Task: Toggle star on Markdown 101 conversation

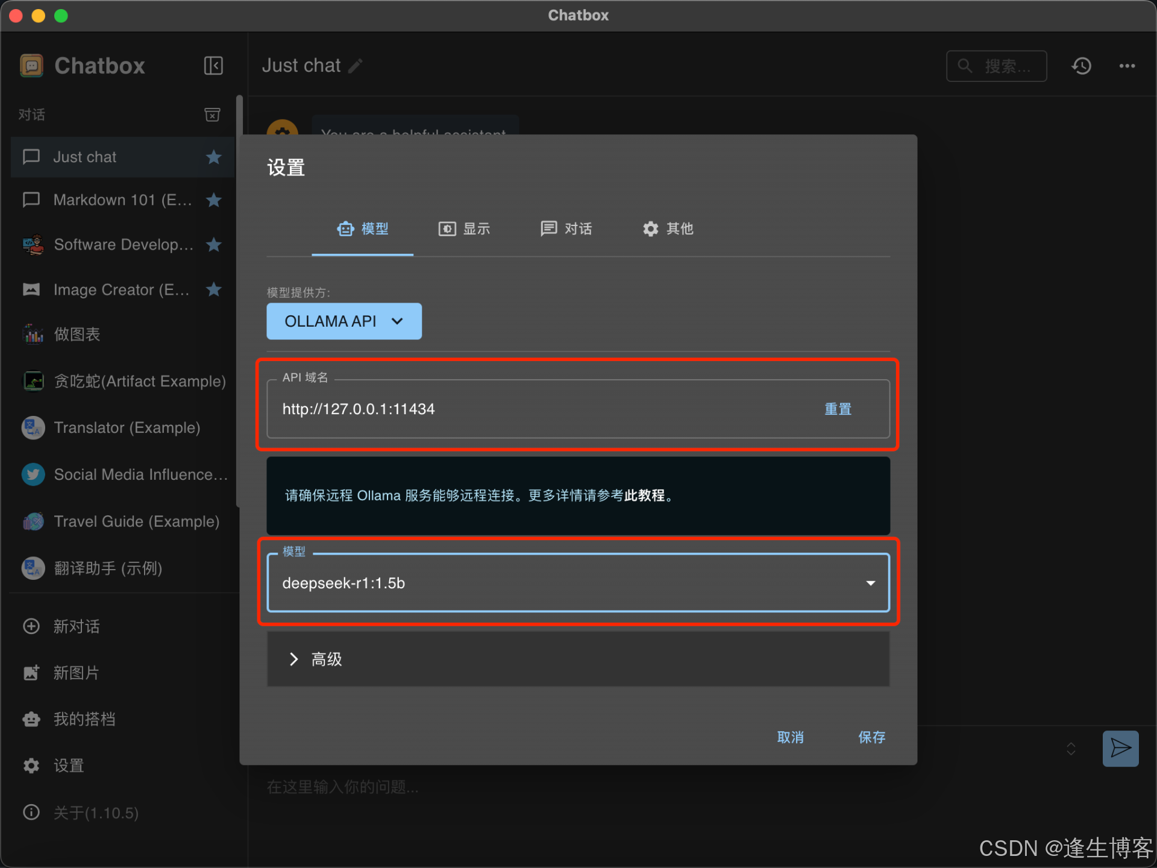Action: [x=213, y=200]
